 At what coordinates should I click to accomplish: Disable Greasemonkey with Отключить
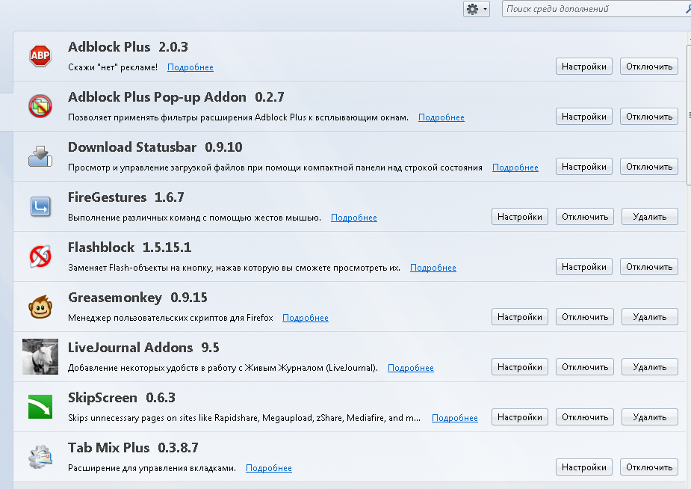click(585, 316)
